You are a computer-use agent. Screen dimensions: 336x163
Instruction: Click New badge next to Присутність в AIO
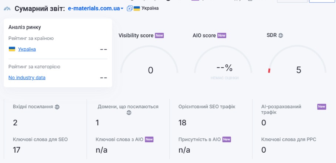click(x=227, y=139)
